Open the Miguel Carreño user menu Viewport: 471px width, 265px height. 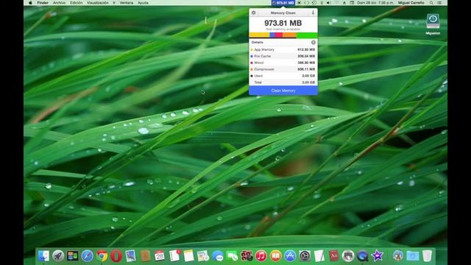[411, 3]
